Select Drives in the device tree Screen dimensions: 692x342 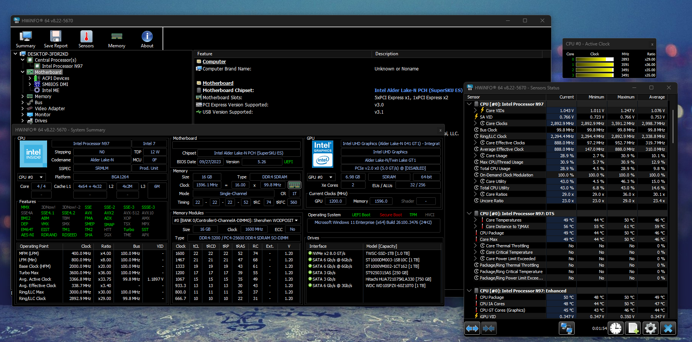click(41, 120)
